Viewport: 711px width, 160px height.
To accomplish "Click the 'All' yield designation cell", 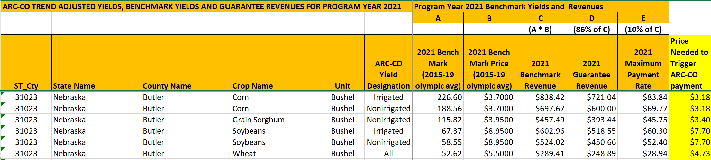I will click(x=388, y=154).
